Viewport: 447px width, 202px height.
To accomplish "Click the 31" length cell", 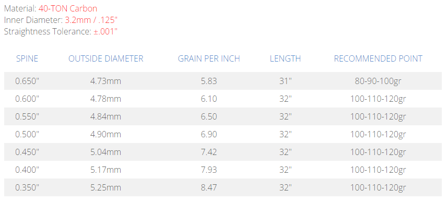I will [285, 81].
